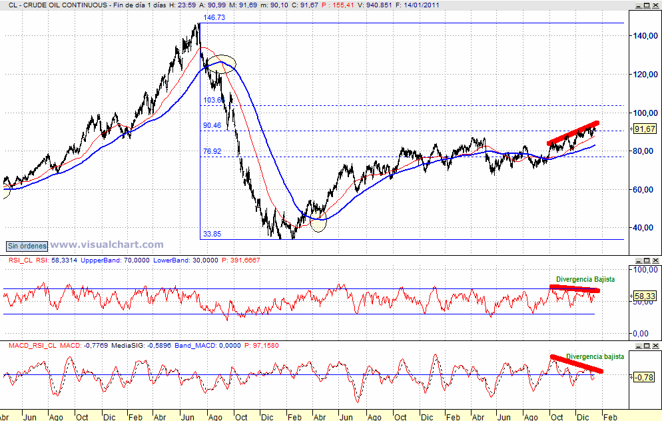Click the -0,78 MACD value tag on axis

coord(644,377)
